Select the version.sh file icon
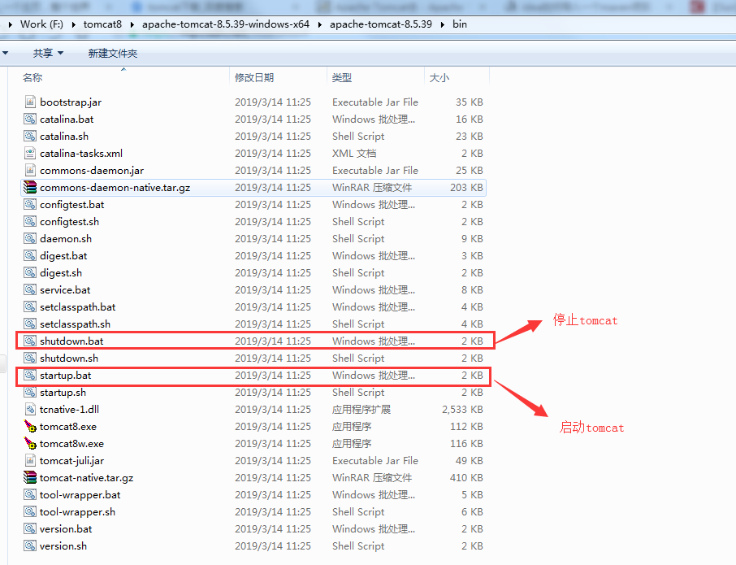736x565 pixels. click(30, 545)
